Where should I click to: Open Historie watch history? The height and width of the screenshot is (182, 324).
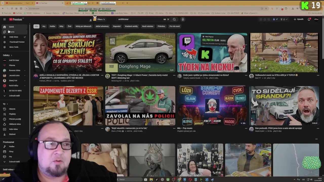coord(12,109)
